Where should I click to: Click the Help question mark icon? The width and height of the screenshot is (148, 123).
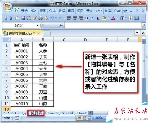[126, 11]
